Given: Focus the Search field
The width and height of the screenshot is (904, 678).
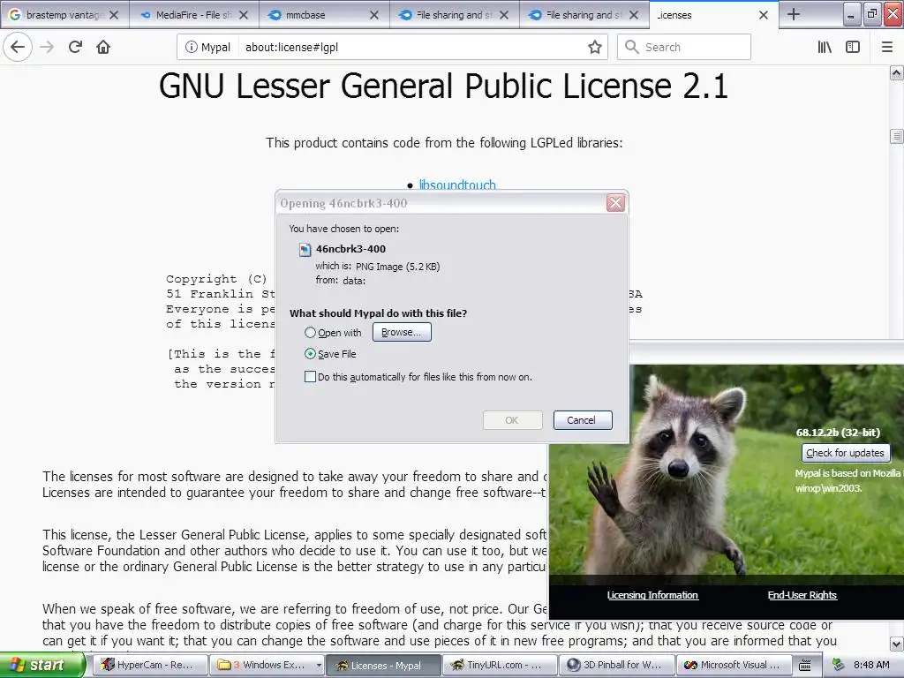Looking at the screenshot, I should pyautogui.click(x=684, y=48).
